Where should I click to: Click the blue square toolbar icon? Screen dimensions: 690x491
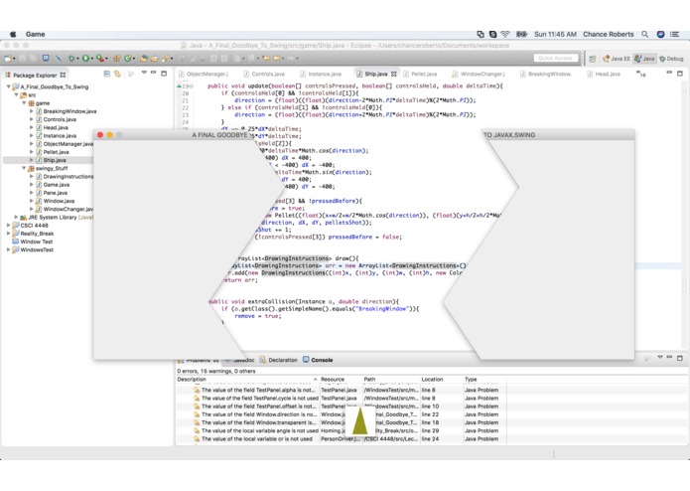coord(46,58)
